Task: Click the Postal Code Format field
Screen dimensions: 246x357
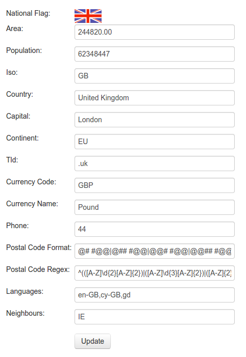Action: (x=155, y=251)
